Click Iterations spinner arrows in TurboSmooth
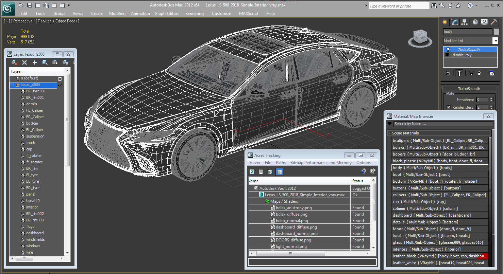 [x=491, y=100]
